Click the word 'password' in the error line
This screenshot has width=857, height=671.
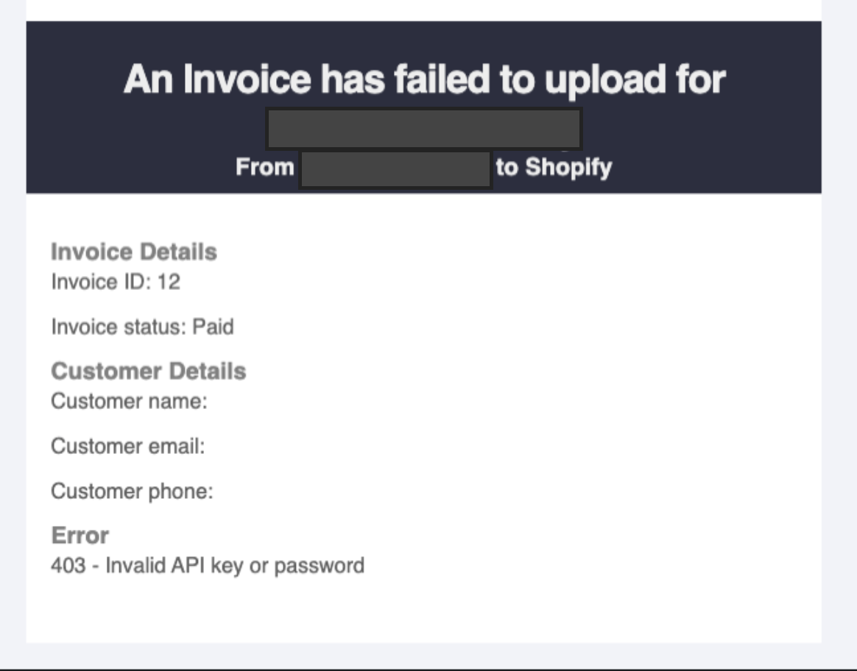point(319,567)
